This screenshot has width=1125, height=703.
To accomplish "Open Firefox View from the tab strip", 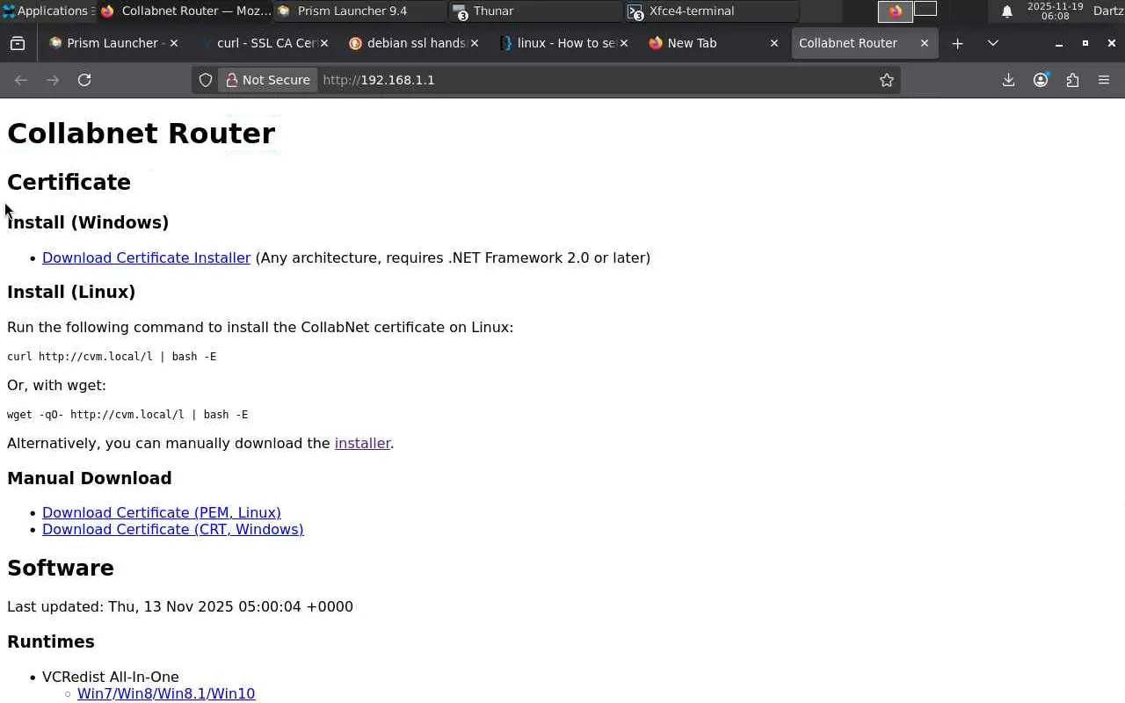I will (18, 43).
